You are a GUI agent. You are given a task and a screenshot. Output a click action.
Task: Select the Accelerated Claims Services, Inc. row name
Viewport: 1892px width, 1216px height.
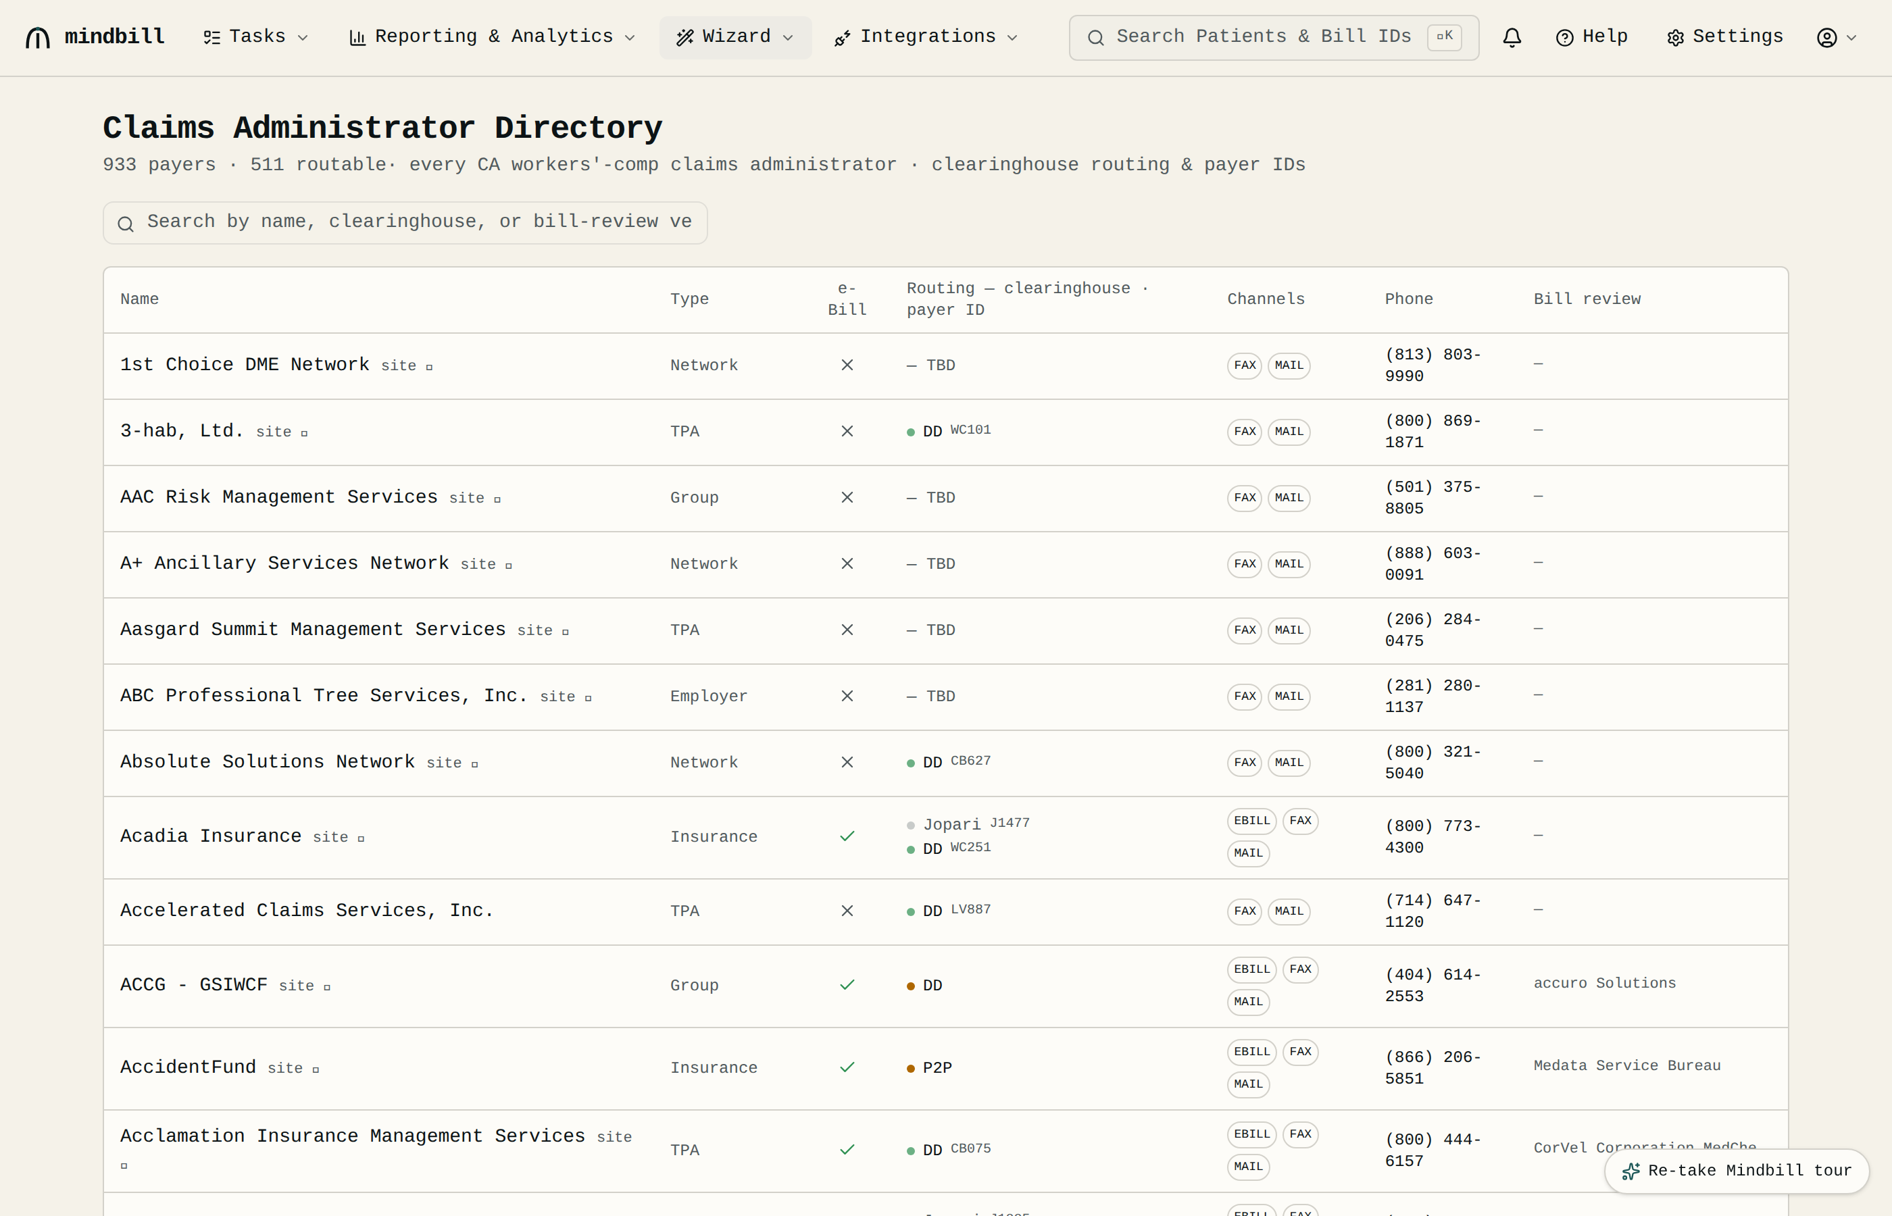point(306,911)
